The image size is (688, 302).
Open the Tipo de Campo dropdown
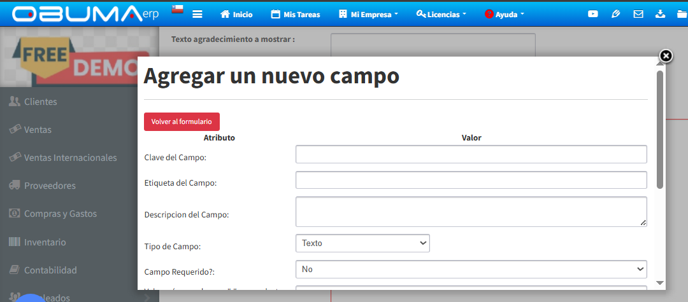pyautogui.click(x=362, y=244)
